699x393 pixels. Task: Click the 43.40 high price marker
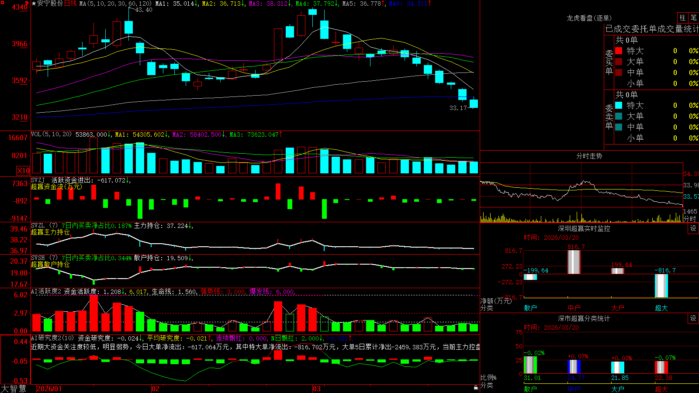144,10
